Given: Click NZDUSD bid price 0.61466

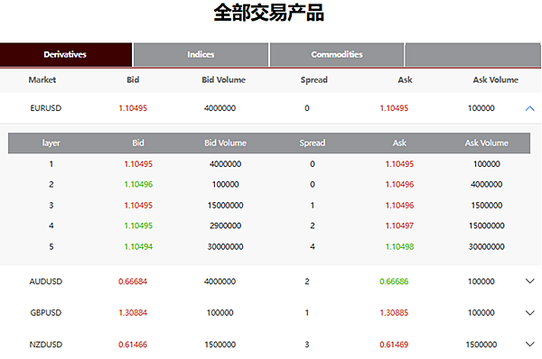Looking at the screenshot, I should tap(133, 345).
